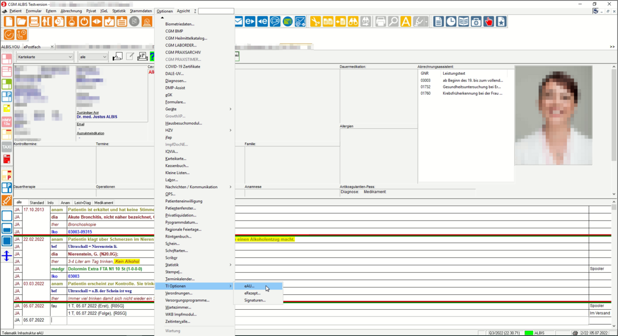Click the left-right arrows toolbar icon
The width and height of the screenshot is (618, 336).
coord(96,22)
